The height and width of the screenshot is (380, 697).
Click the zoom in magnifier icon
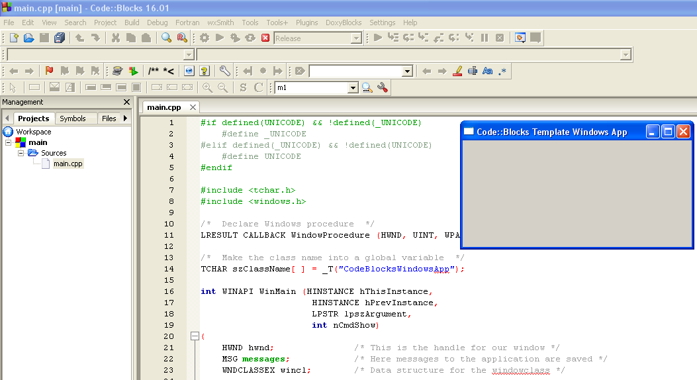(x=207, y=87)
